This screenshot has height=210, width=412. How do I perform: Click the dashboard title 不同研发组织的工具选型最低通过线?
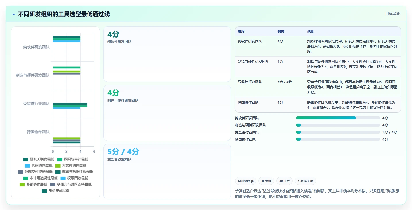coord(64,14)
